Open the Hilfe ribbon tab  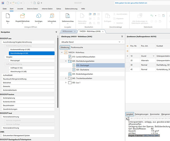[x=83, y=9]
